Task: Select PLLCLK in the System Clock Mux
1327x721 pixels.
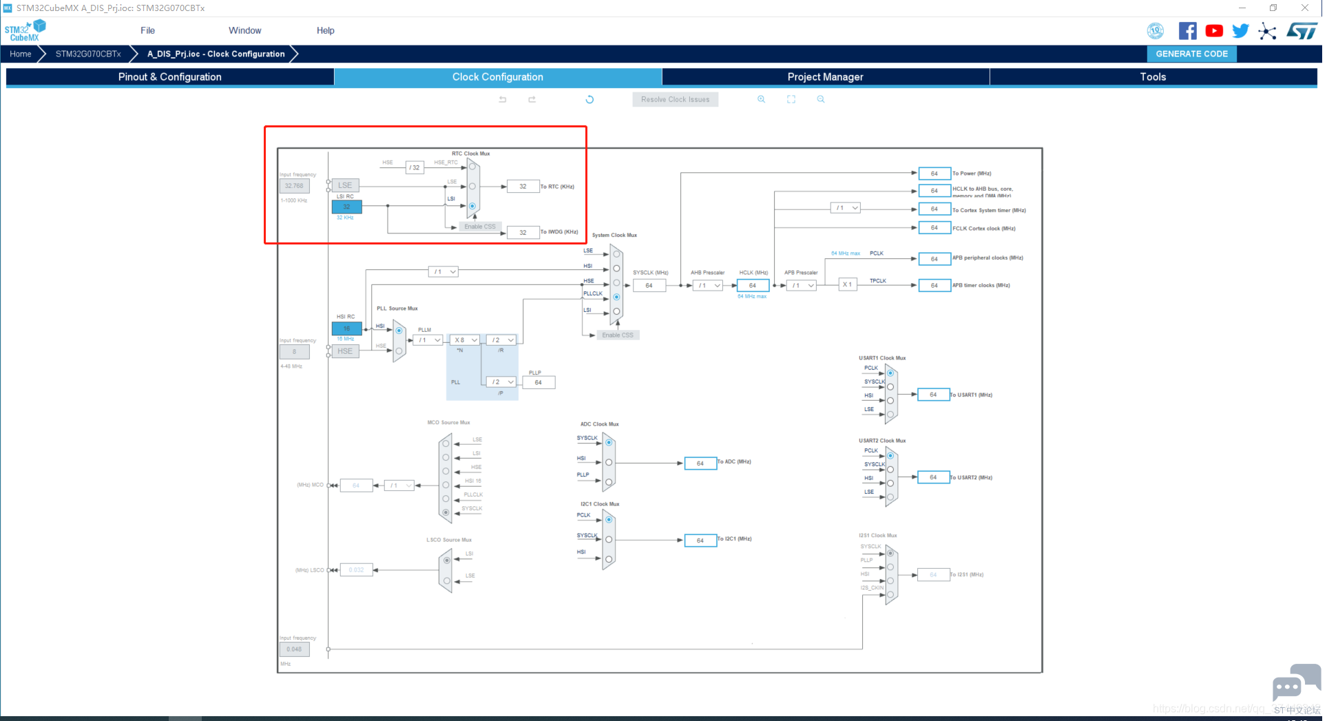Action: [x=616, y=297]
